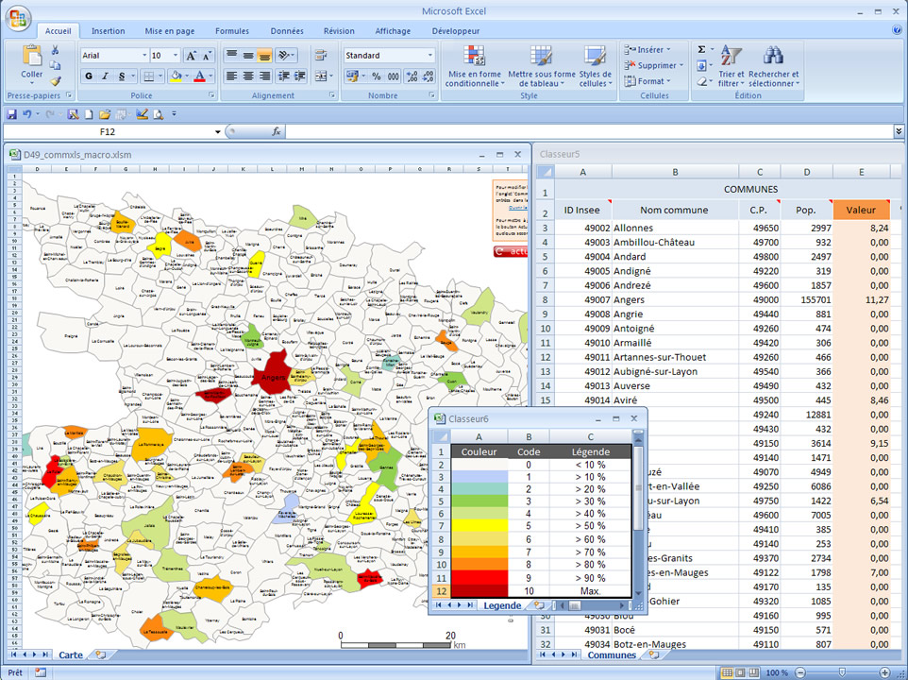This screenshot has width=908, height=680.
Task: Click the open folder icon in quick access
Action: coord(105,114)
